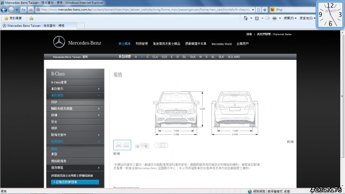
Task: Open the recent pages dropdown arrow
Action: pyautogui.click(x=17, y=10)
